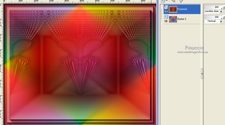Screen dimensions: 225x125
Task: Click the layers palette pane collapse handle
Action: [202, 74]
